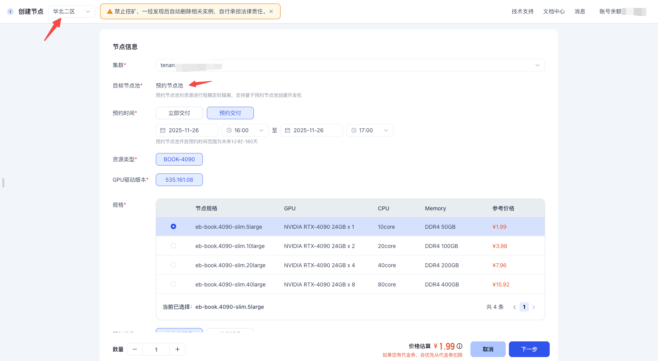Increase quantity with the plus button
This screenshot has height=361, width=658.
pos(177,349)
